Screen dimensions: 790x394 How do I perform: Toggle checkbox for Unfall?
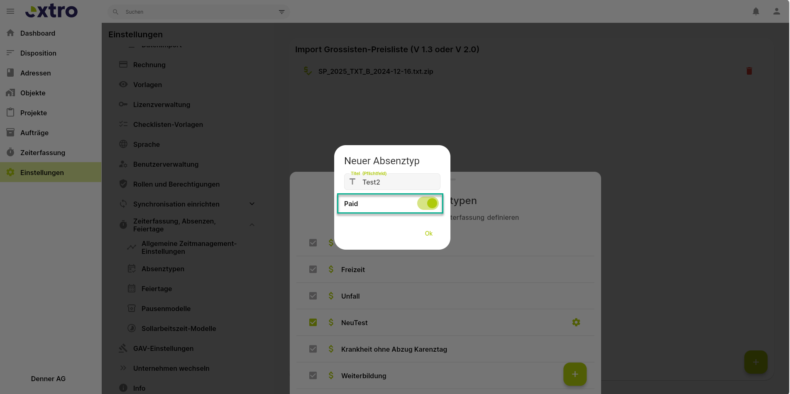point(313,296)
